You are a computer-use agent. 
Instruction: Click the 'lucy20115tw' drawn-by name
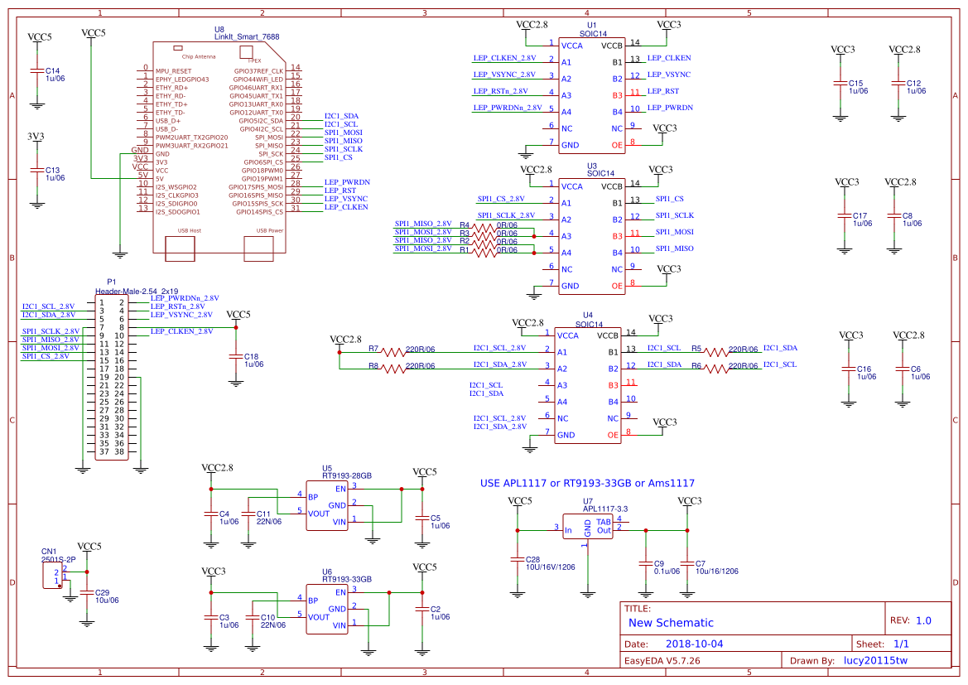tap(876, 661)
